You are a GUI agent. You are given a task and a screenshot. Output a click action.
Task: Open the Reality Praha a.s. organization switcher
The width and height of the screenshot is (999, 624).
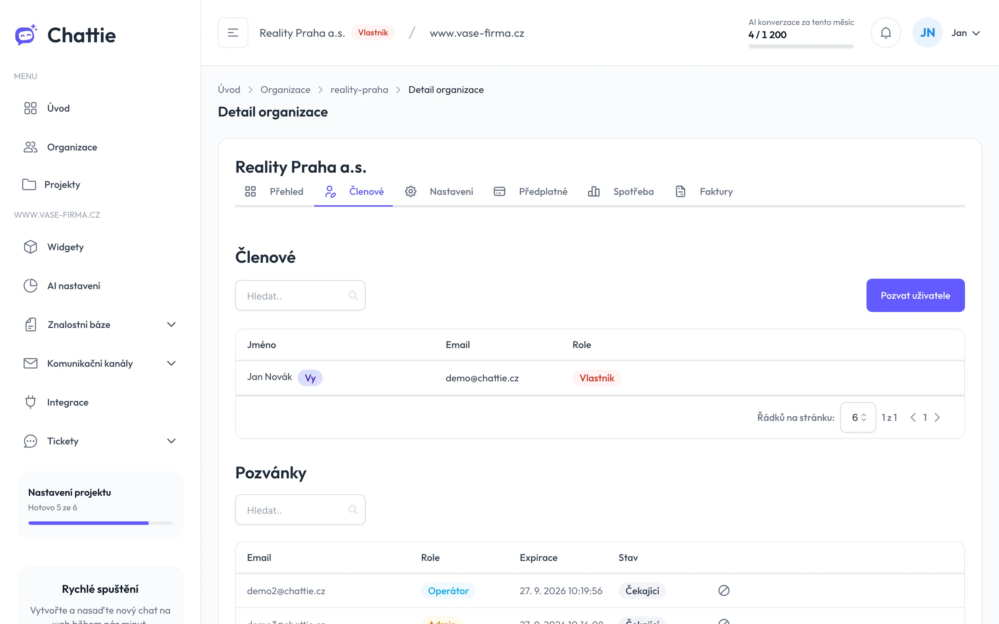click(302, 33)
